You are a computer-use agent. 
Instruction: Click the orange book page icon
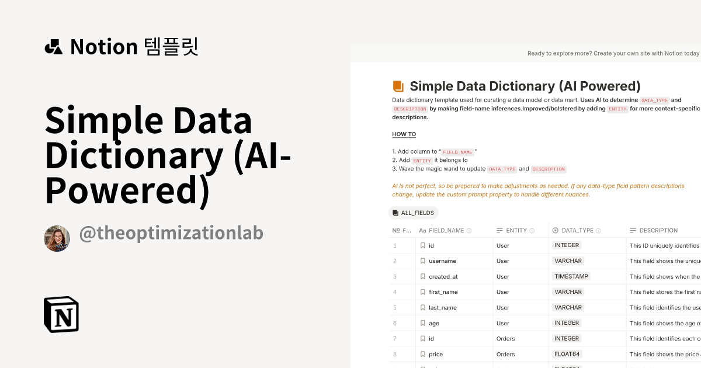pyautogui.click(x=398, y=85)
